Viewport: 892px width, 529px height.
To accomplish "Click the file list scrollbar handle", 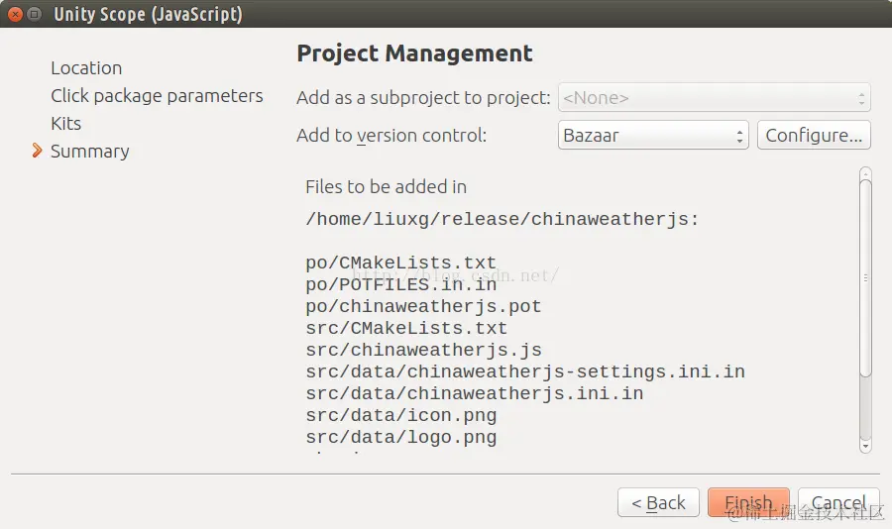I will tap(865, 277).
